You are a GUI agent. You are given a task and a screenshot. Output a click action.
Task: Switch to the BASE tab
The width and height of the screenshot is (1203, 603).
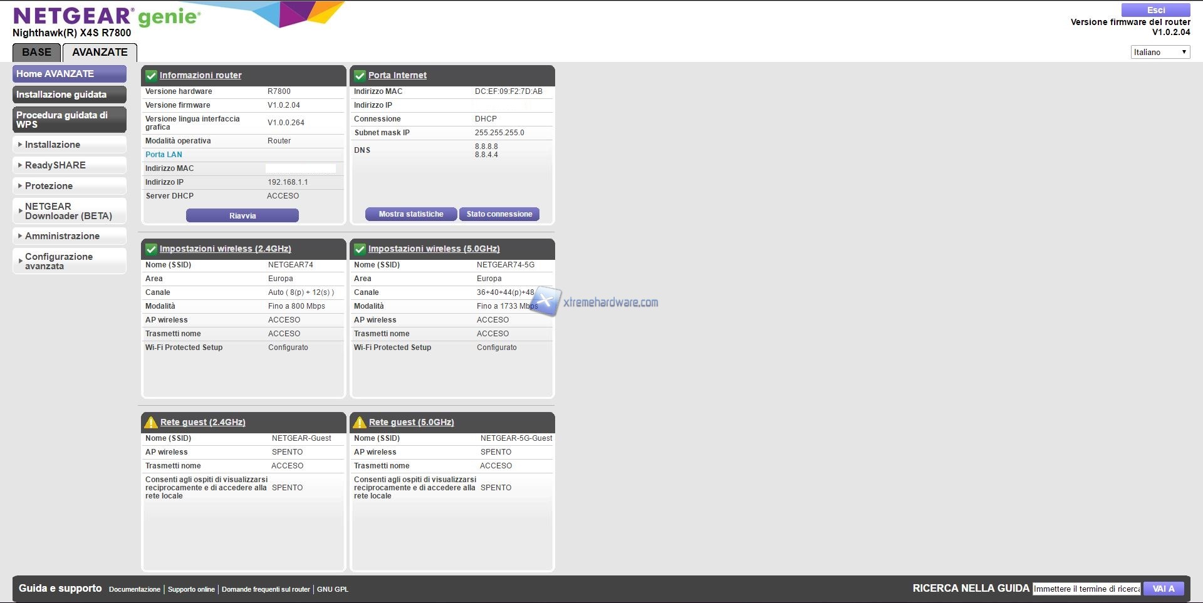[x=37, y=53]
